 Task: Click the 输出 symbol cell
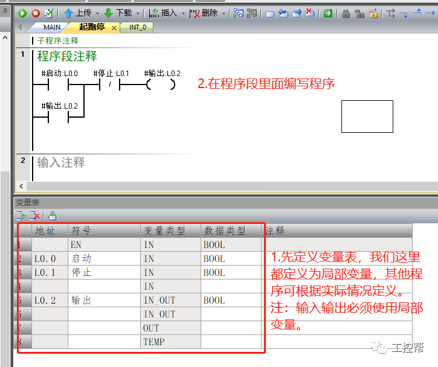[x=104, y=300]
